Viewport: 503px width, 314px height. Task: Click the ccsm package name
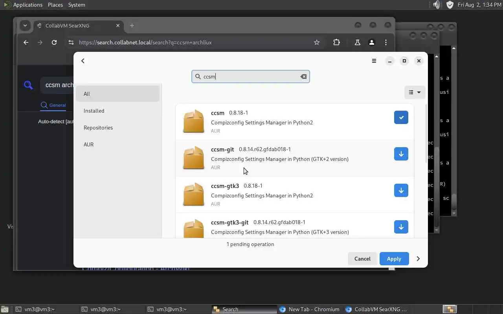point(218,113)
